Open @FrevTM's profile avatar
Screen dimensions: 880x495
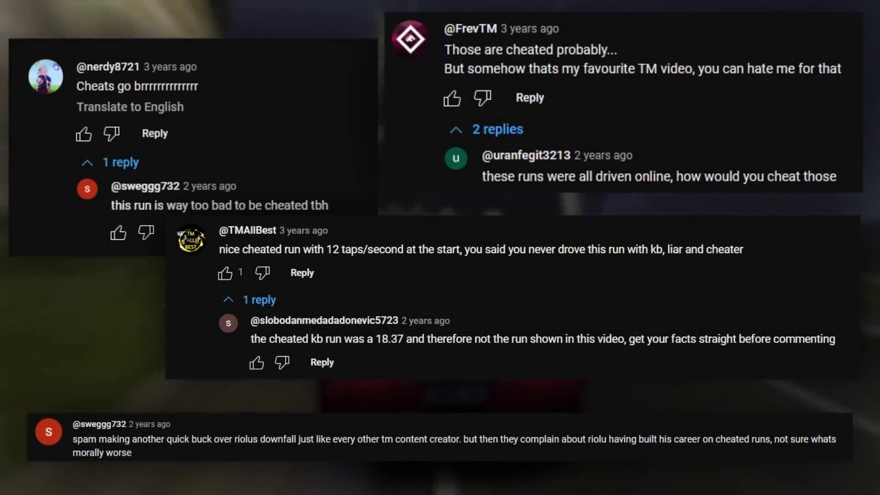pos(409,40)
